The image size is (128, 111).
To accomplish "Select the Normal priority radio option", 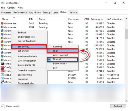I will 62,59.
